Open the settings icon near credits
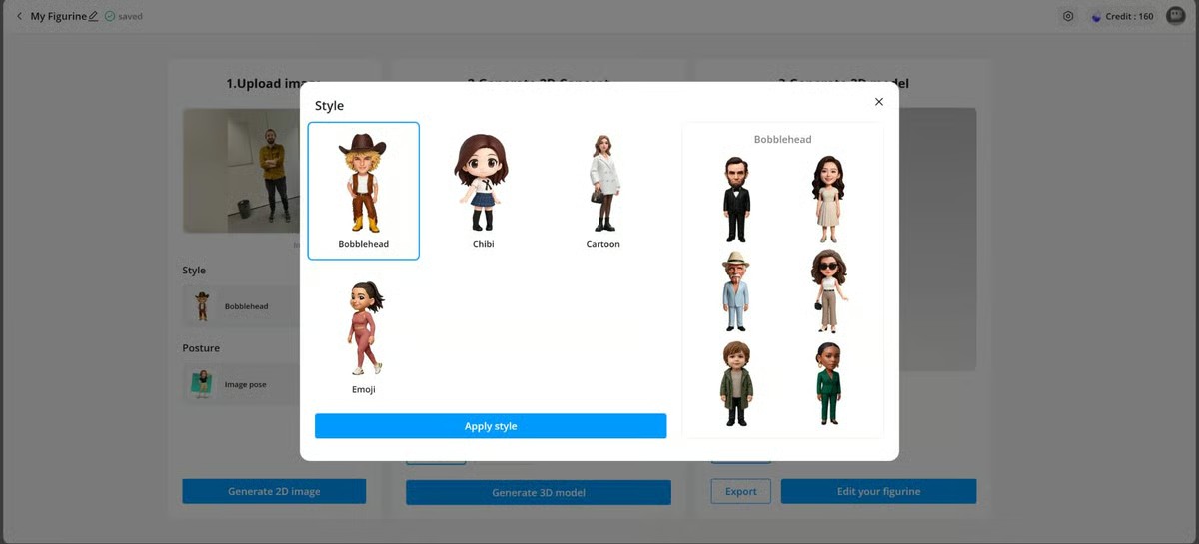This screenshot has width=1199, height=544. [1068, 16]
